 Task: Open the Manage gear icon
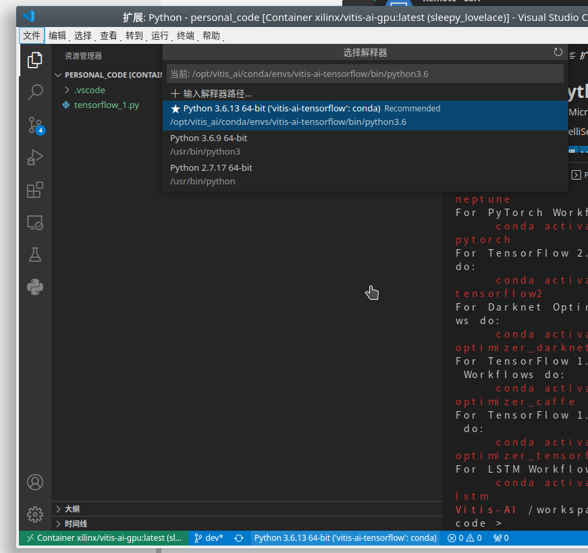[x=35, y=515]
